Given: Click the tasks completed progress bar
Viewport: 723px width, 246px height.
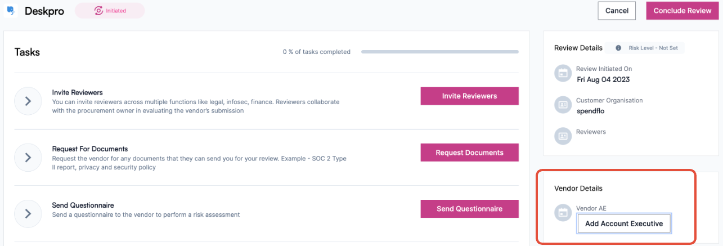Looking at the screenshot, I should (440, 52).
